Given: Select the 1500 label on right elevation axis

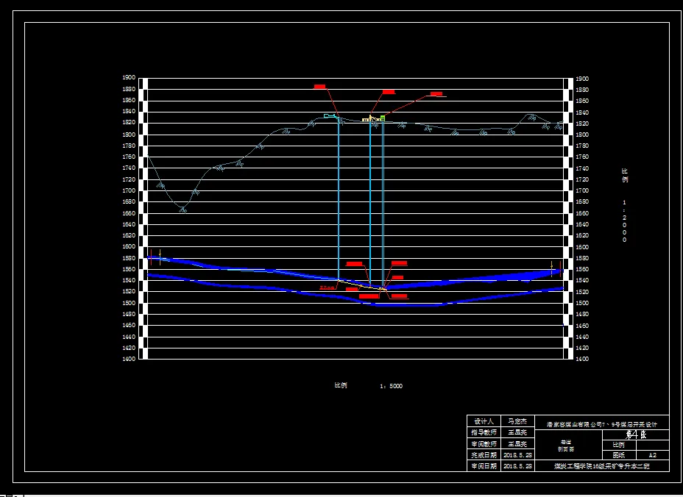Looking at the screenshot, I should coord(582,303).
